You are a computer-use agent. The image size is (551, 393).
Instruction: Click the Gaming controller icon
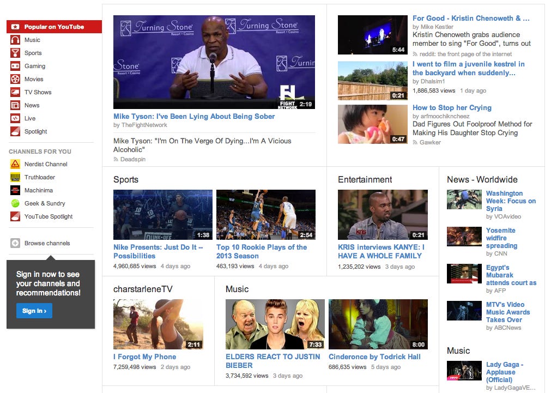click(15, 66)
